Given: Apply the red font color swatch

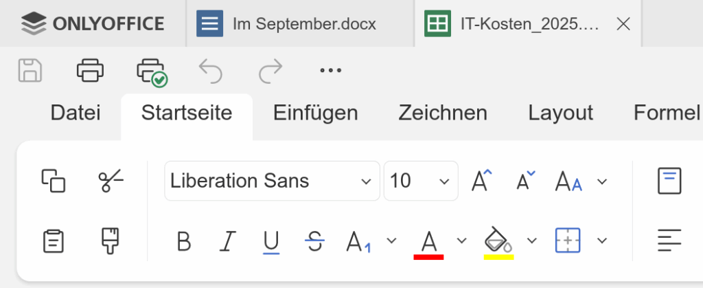Looking at the screenshot, I should pyautogui.click(x=428, y=244).
